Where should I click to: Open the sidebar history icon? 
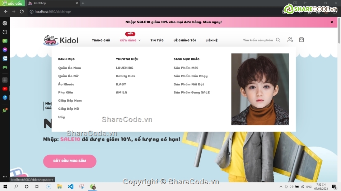click(5, 32)
